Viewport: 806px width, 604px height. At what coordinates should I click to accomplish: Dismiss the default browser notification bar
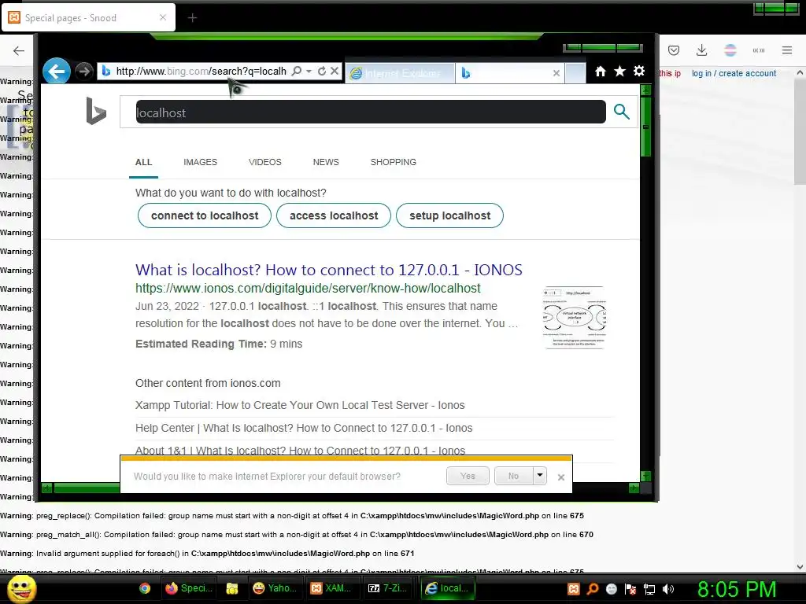(560, 477)
